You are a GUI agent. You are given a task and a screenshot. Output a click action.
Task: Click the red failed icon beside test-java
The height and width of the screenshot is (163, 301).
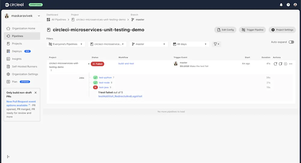(x=95, y=87)
